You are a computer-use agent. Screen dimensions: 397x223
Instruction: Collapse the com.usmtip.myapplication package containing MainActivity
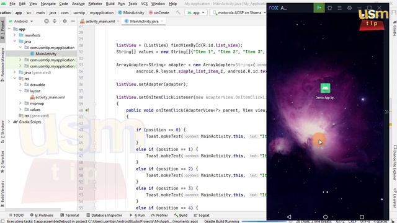tap(20, 48)
